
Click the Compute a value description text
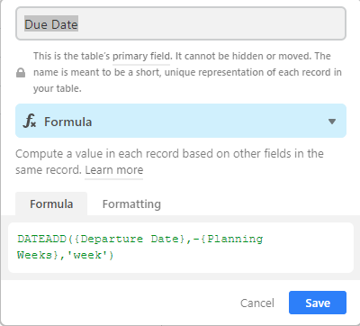169,162
